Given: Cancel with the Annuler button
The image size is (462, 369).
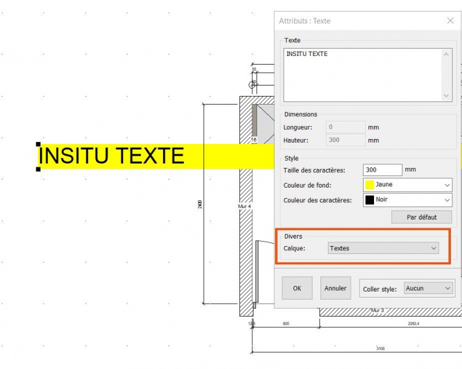Looking at the screenshot, I should point(335,288).
